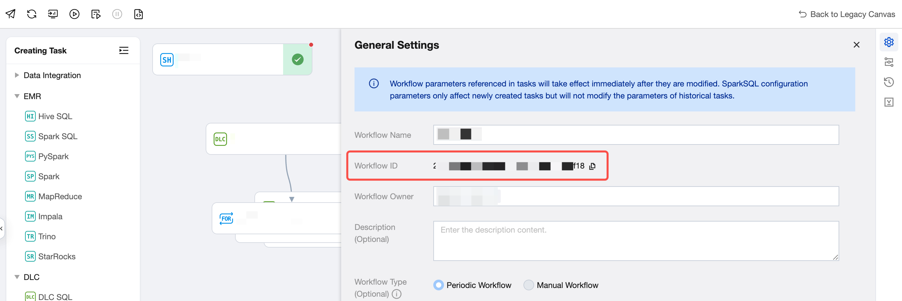Select PySpark task type

[x=53, y=157]
